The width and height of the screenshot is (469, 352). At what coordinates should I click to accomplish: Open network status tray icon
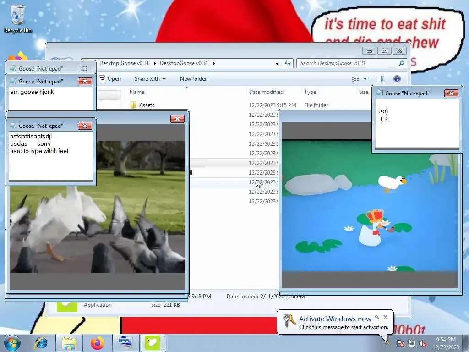click(412, 344)
